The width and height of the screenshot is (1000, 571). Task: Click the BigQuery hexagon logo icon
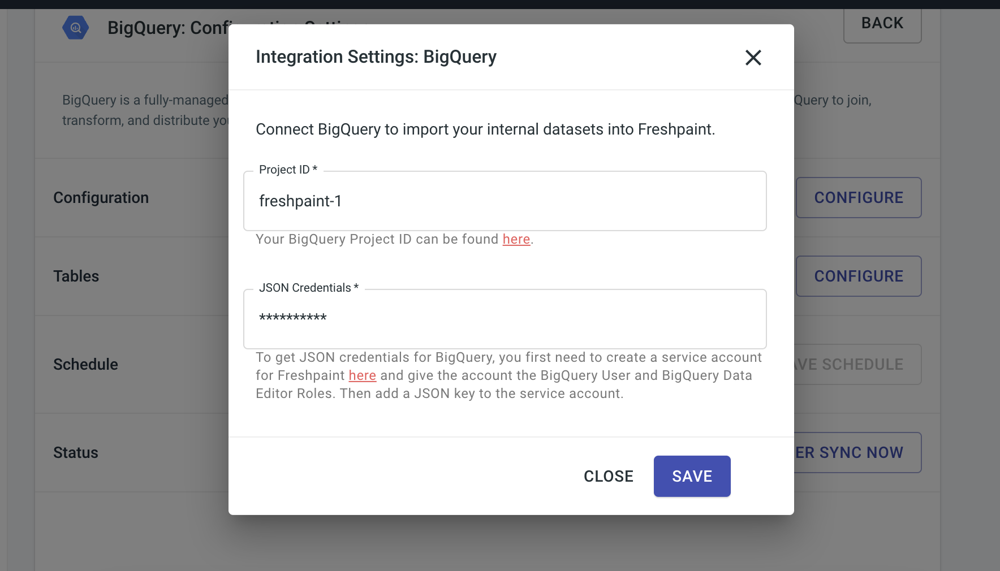[x=76, y=28]
